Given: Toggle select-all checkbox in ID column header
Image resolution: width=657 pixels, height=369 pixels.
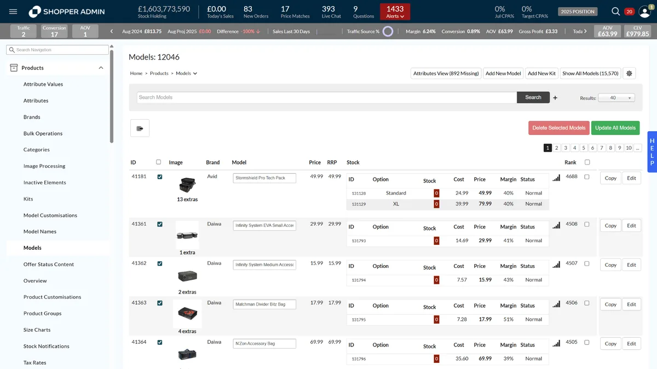Looking at the screenshot, I should 159,162.
